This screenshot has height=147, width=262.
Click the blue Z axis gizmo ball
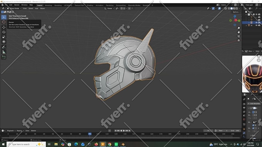(235, 17)
